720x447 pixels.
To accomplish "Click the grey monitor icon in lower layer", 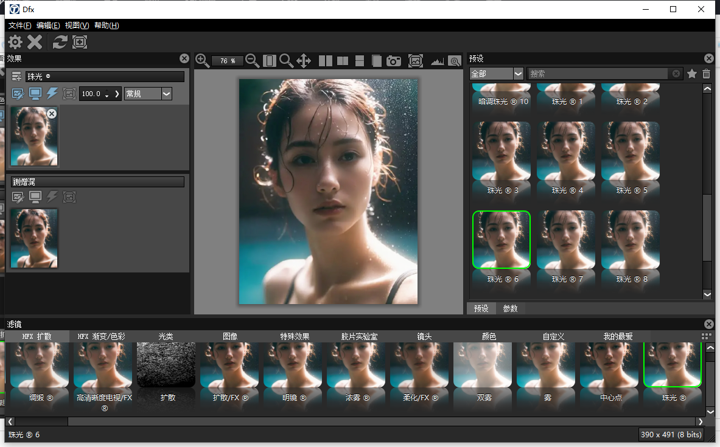I will point(35,197).
